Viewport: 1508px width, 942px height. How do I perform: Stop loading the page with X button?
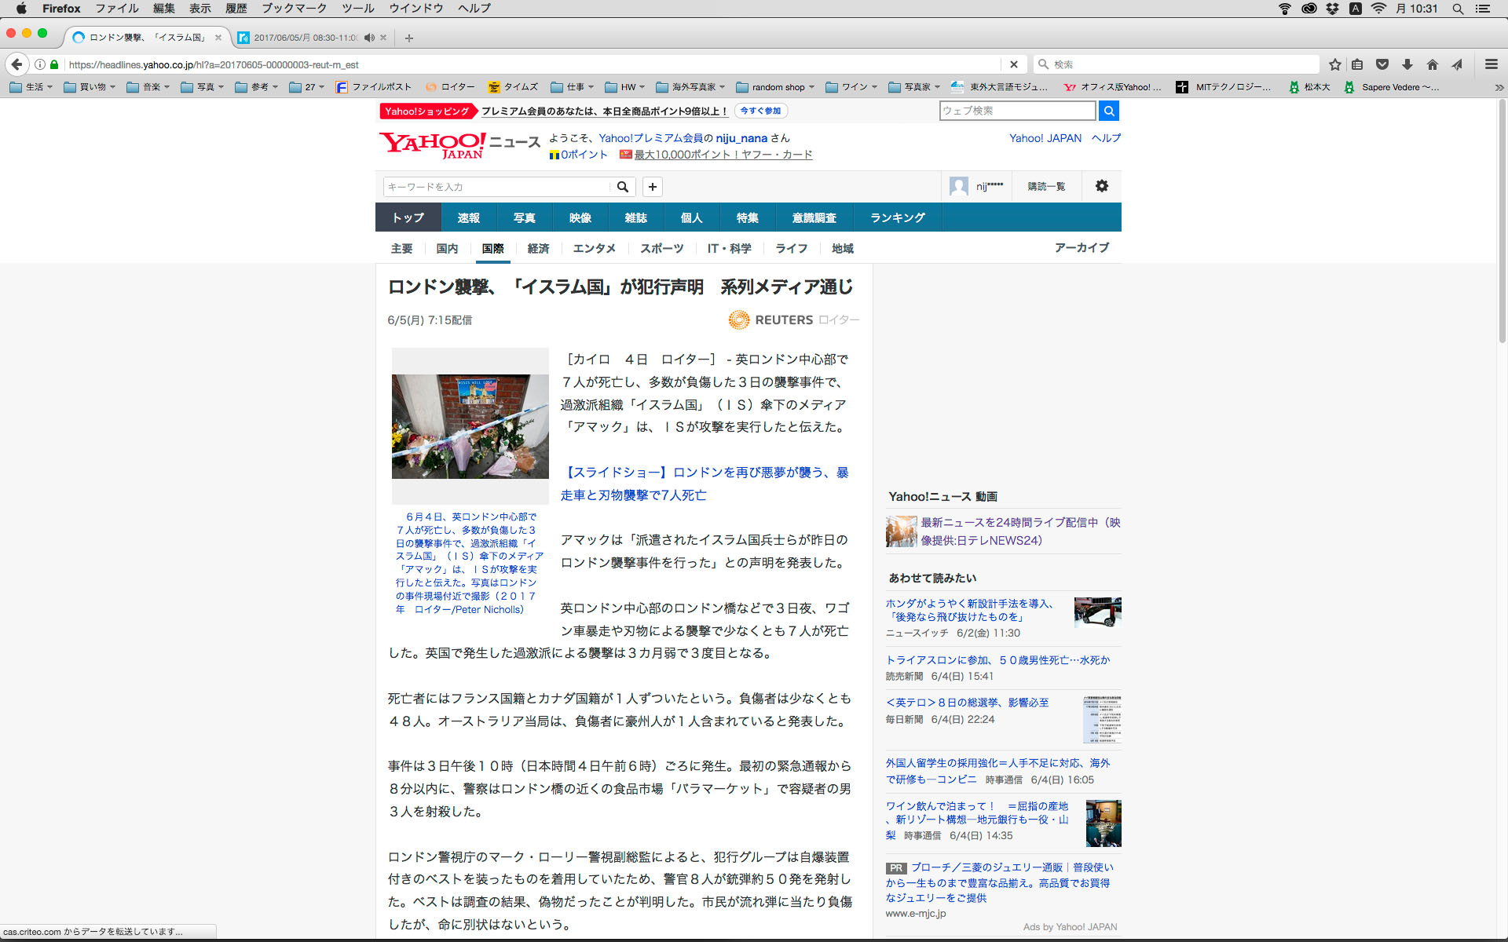click(x=1013, y=64)
